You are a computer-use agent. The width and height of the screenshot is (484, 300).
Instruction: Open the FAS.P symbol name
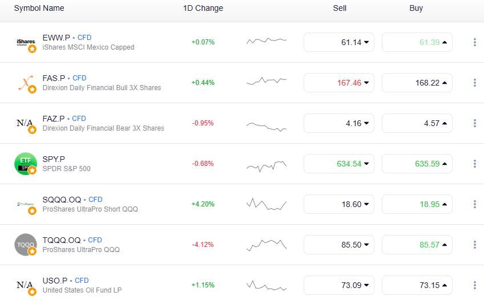54,78
